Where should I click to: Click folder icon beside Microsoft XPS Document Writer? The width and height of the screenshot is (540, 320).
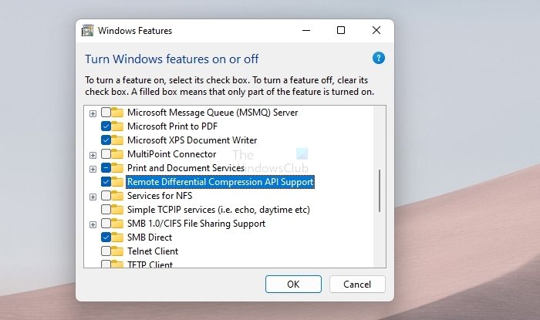click(x=117, y=140)
